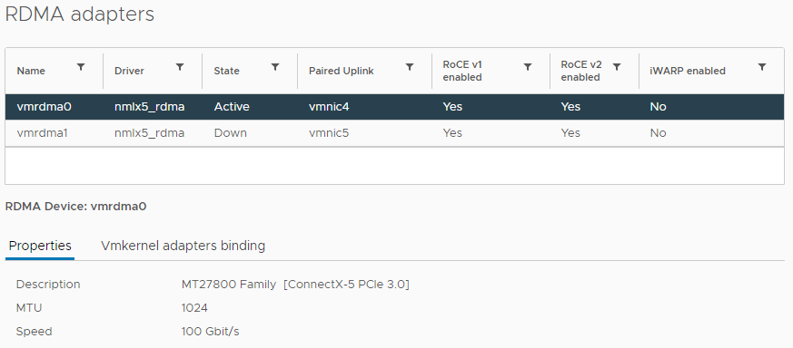Click the vmnic5 paired uplink cell
Screen dimensions: 793x348
point(329,133)
